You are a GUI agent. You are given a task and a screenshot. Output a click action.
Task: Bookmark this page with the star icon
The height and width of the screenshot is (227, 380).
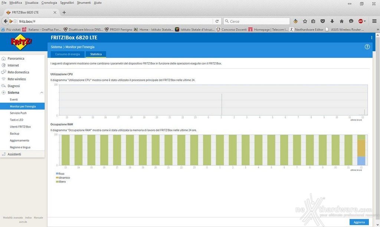[305, 21]
